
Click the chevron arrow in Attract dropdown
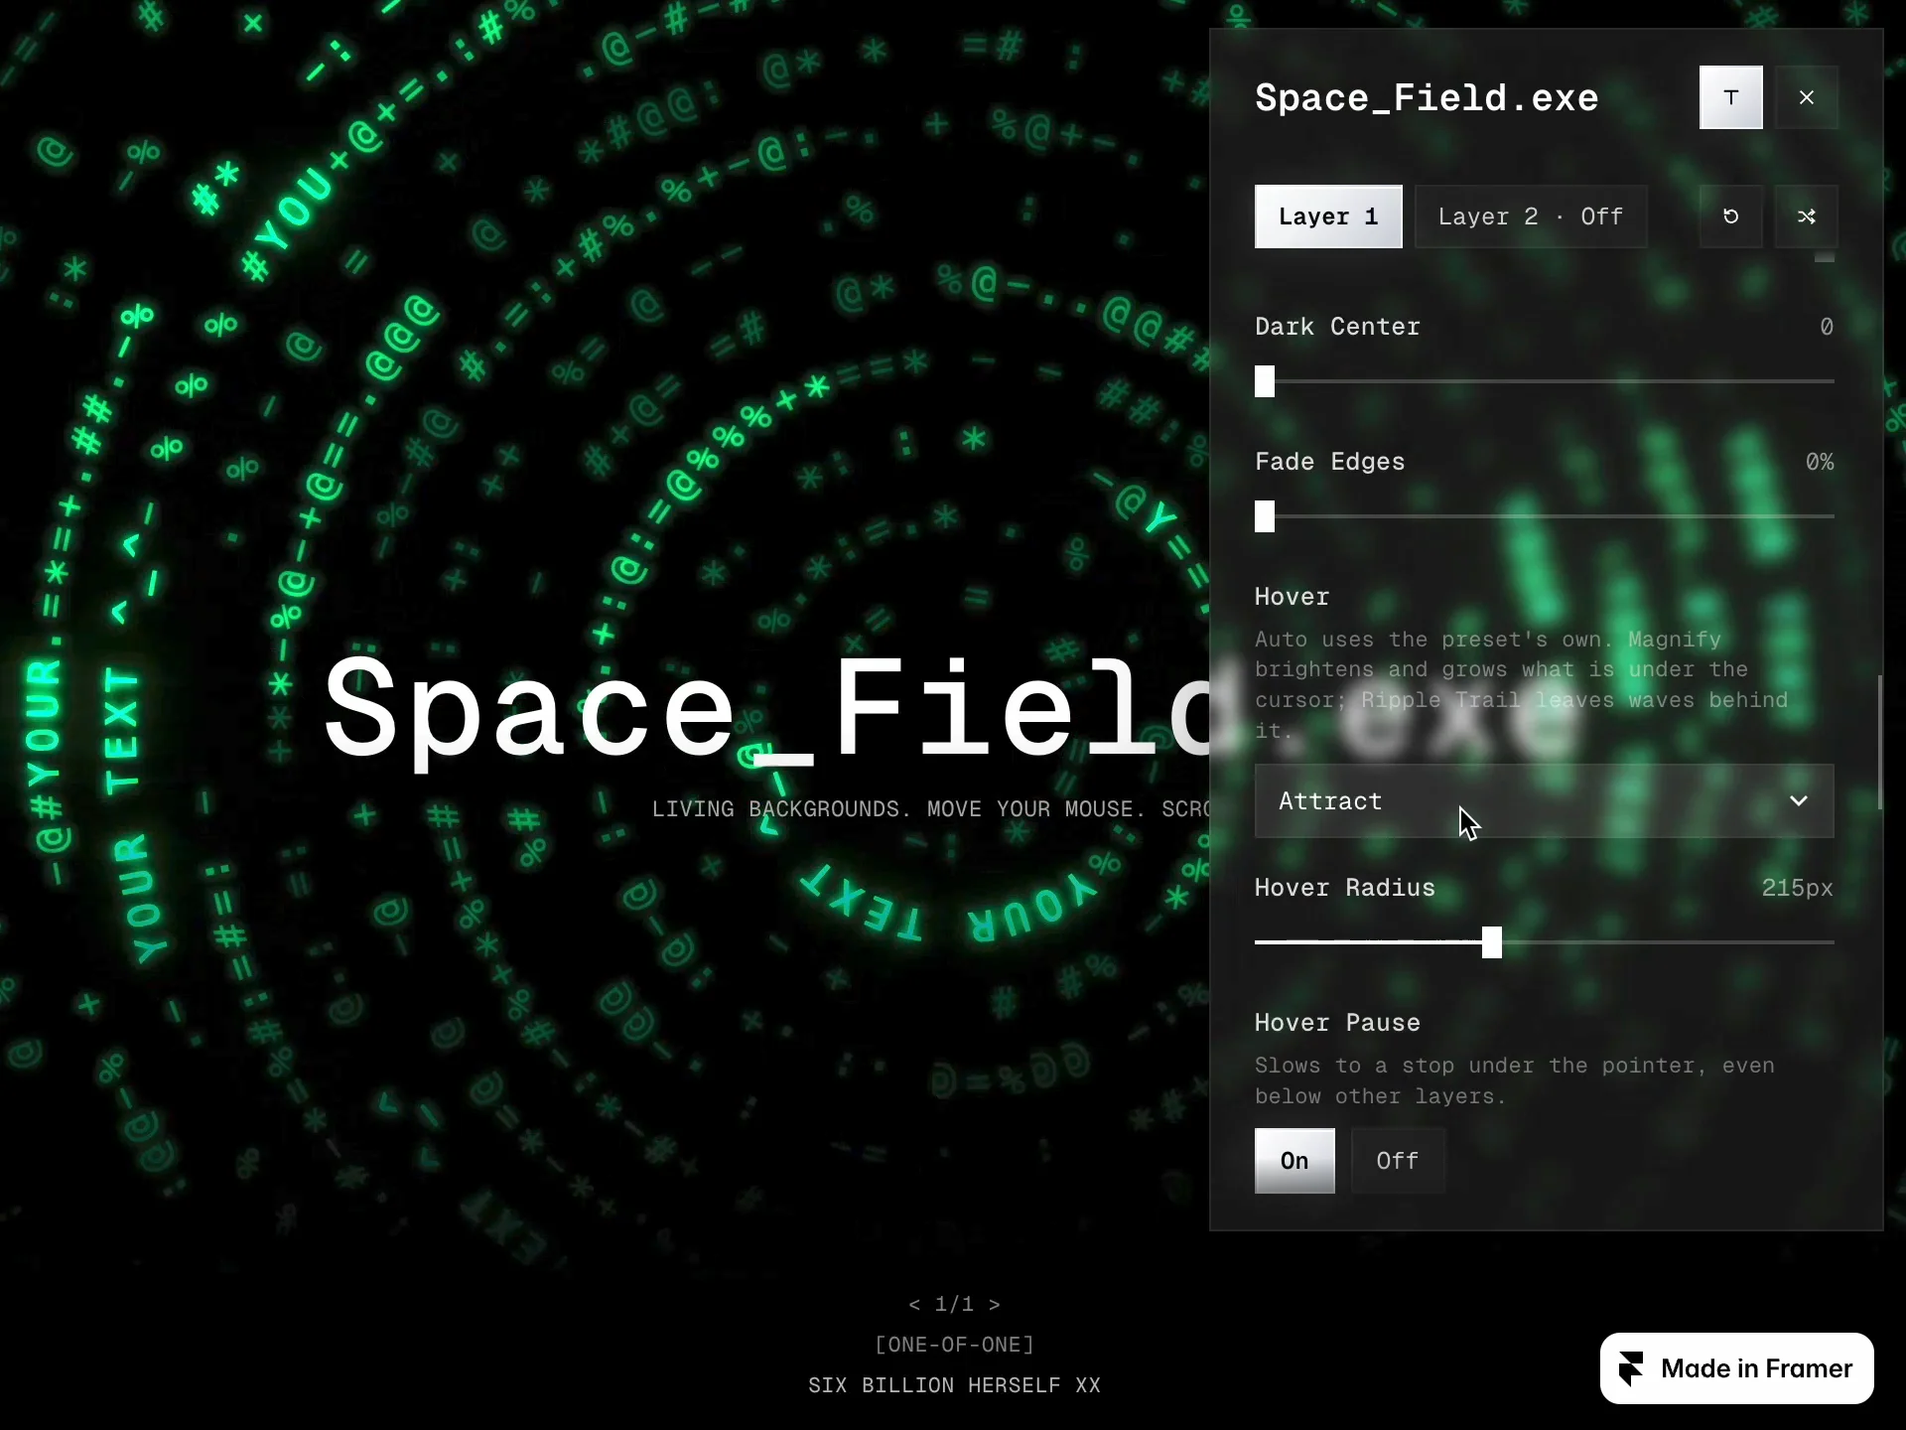(x=1798, y=800)
